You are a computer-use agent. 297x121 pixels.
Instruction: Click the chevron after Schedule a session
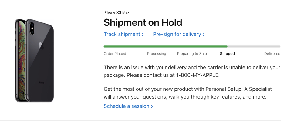[x=152, y=106]
